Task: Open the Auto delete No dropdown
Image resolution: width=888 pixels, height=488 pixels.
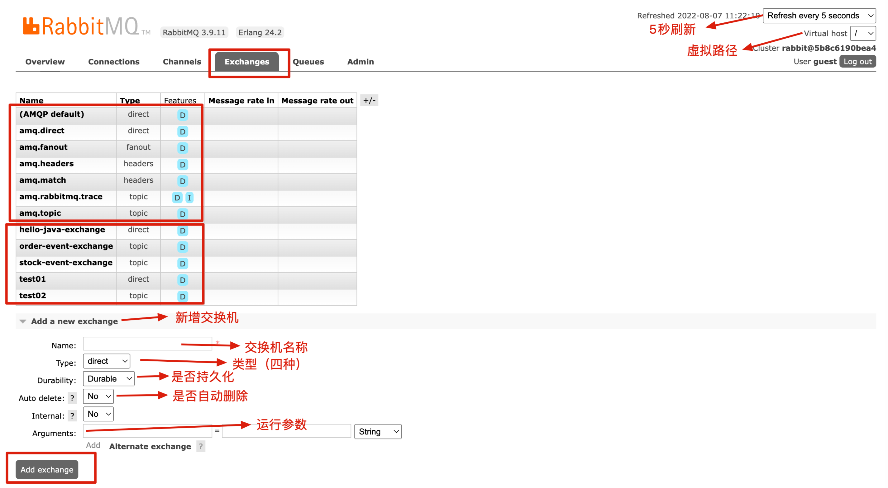Action: pos(98,396)
